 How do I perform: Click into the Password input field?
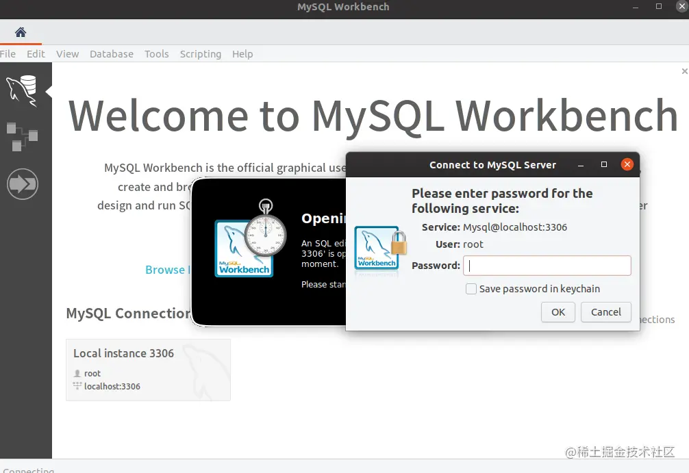pyautogui.click(x=547, y=266)
